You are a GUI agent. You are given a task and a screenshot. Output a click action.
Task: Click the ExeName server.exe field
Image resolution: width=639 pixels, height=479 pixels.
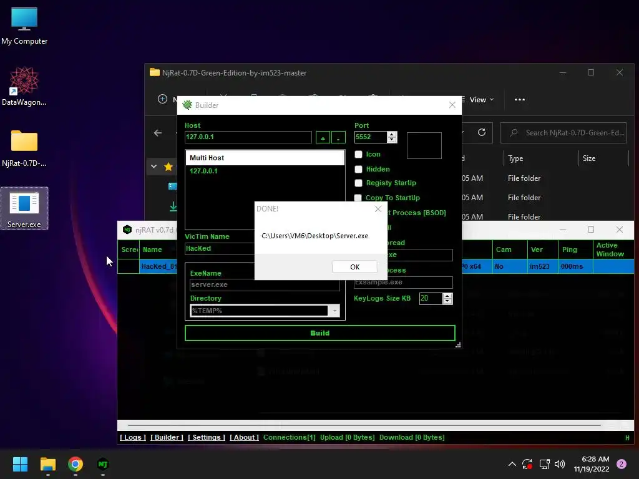pos(265,284)
